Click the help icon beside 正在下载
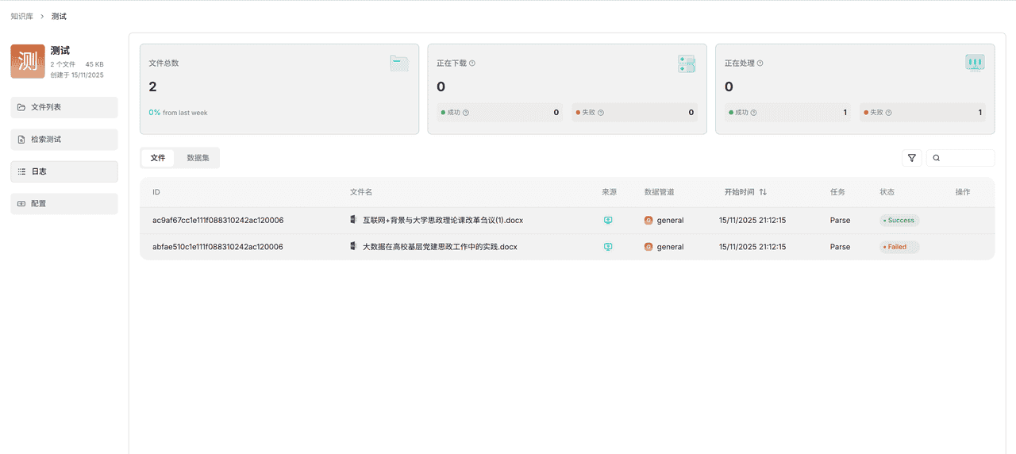Screen dimensions: 1016x454 tap(472, 63)
